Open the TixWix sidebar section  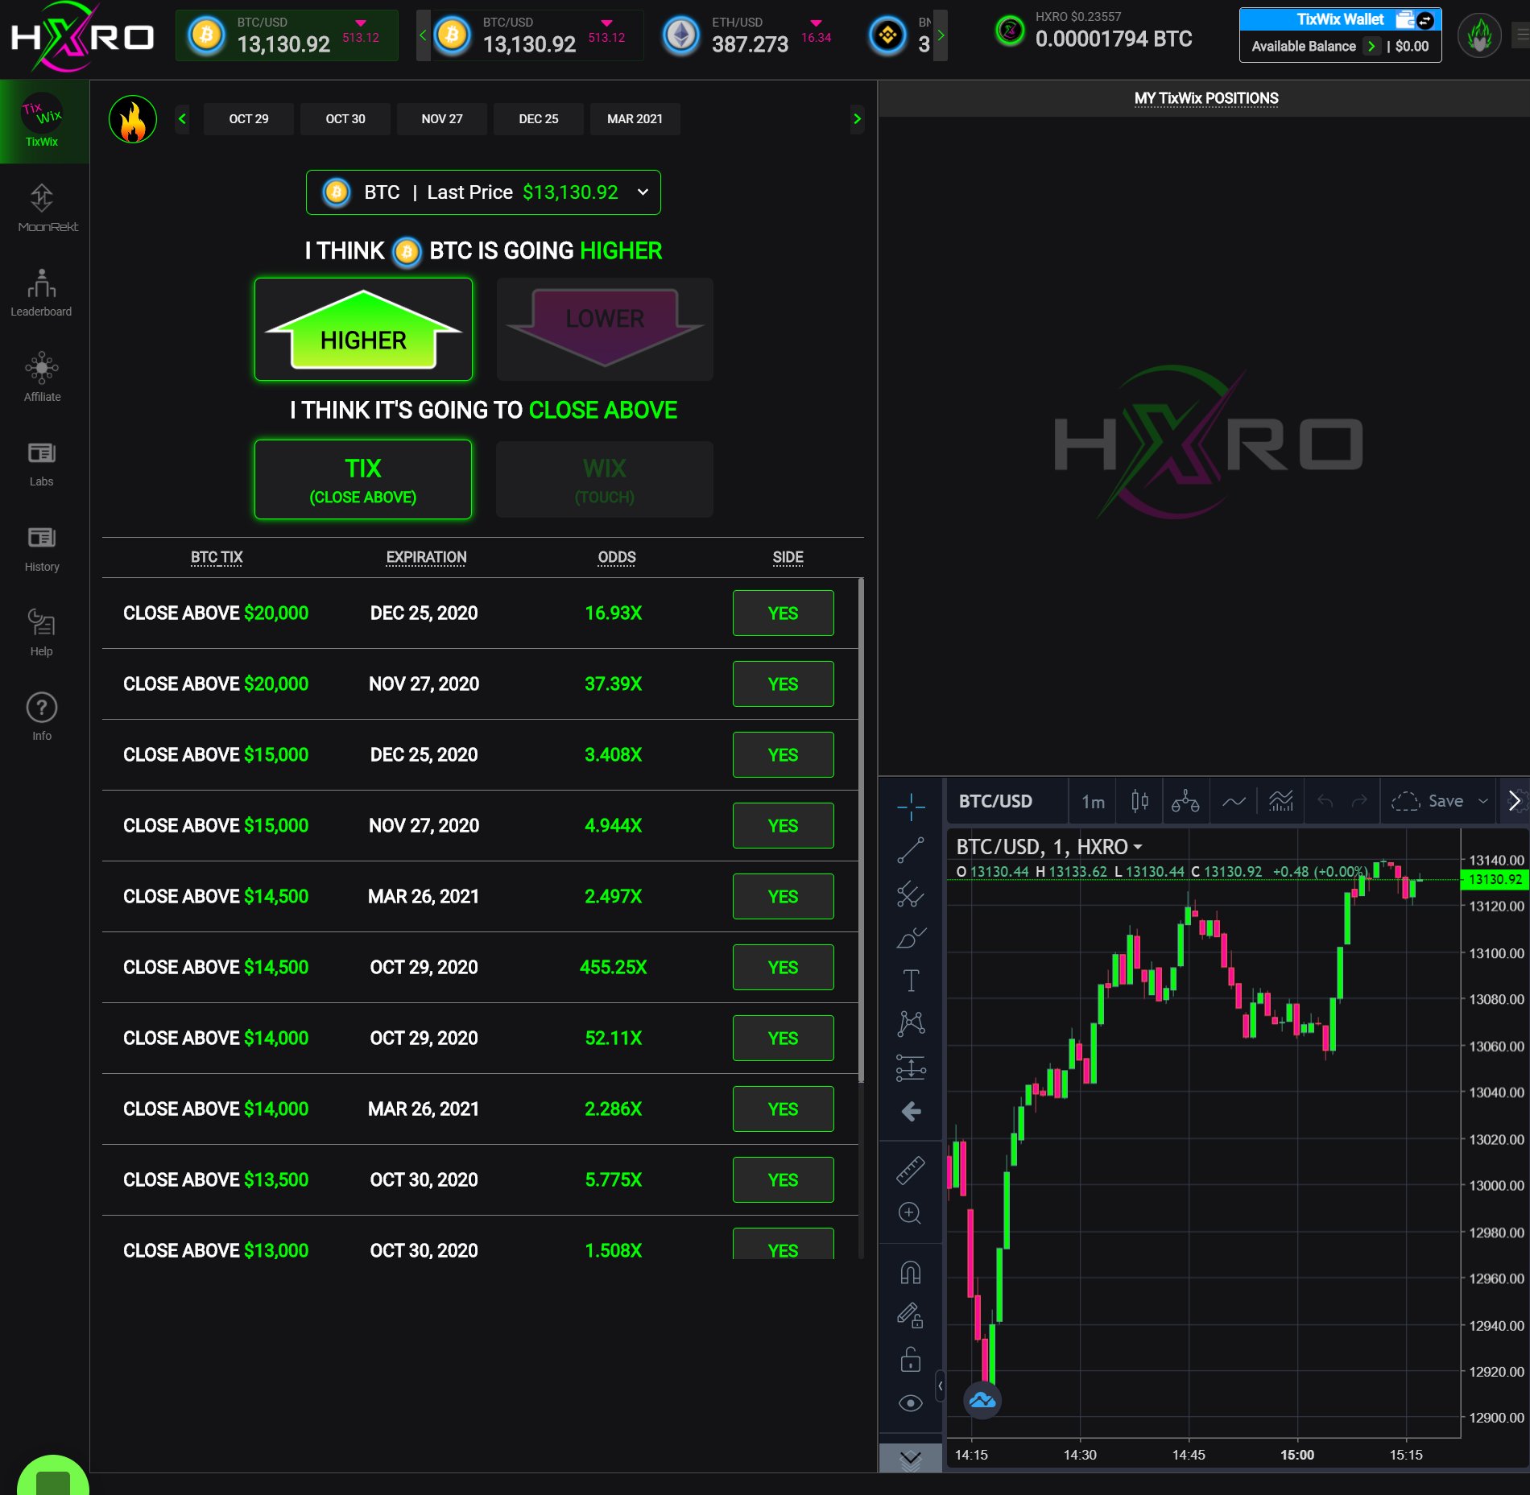pyautogui.click(x=42, y=122)
